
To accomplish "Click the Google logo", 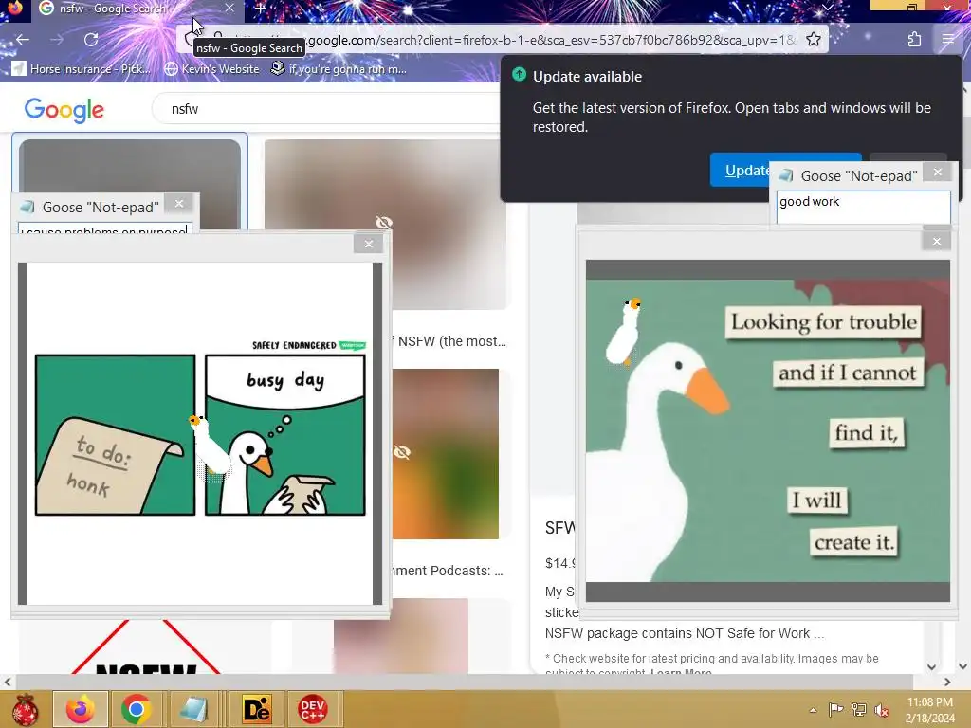I will point(64,110).
